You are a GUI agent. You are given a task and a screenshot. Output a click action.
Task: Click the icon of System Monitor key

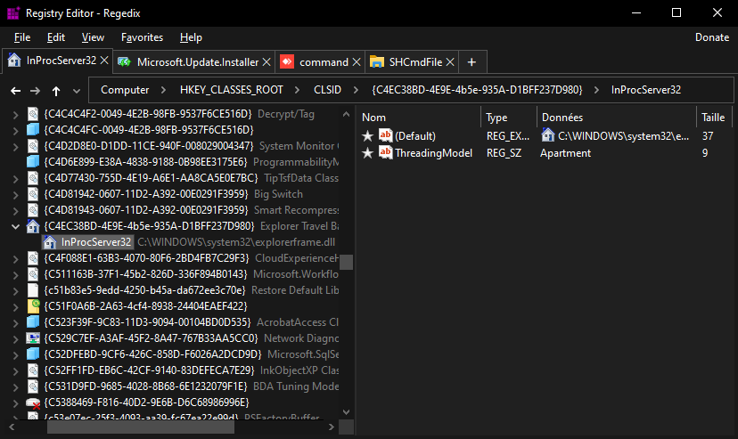point(33,146)
